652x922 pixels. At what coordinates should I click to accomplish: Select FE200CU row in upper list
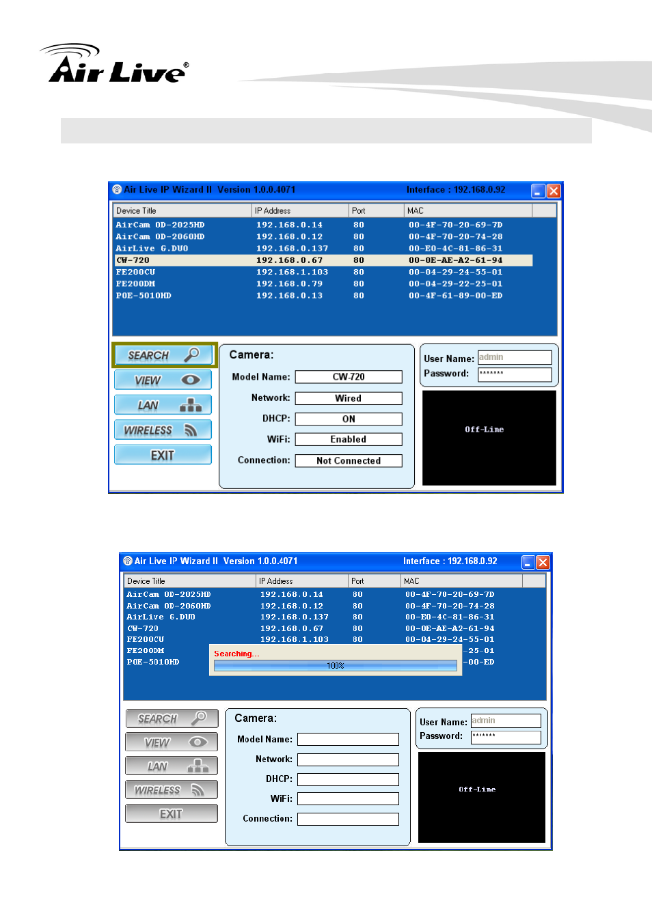pyautogui.click(x=323, y=272)
